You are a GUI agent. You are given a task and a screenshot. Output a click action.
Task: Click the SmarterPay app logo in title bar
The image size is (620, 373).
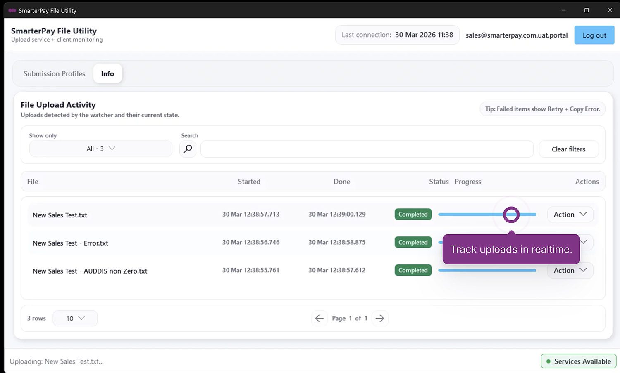[x=12, y=10]
